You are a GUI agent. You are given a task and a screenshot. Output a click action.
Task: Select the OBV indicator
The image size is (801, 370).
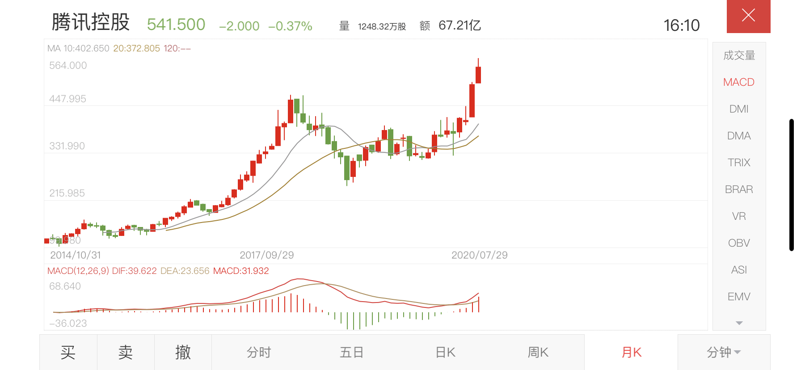739,243
